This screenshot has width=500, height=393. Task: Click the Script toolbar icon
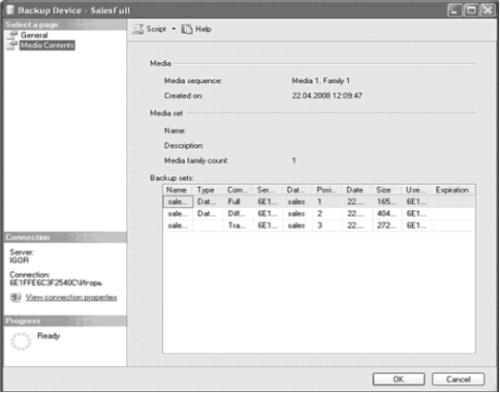(x=139, y=29)
